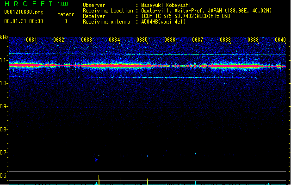The height and width of the screenshot is (185, 291).
Task: Click the 0.8 kHz axis label
Action: coord(4,129)
